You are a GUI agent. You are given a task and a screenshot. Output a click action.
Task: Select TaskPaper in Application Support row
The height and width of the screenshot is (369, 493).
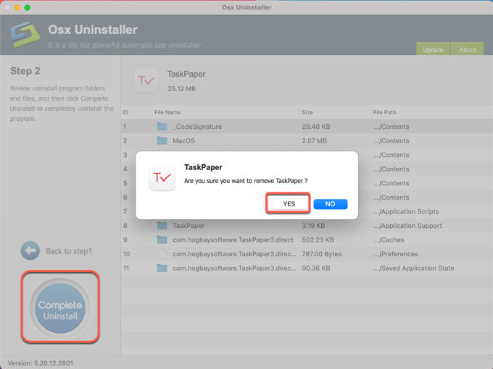pos(188,226)
